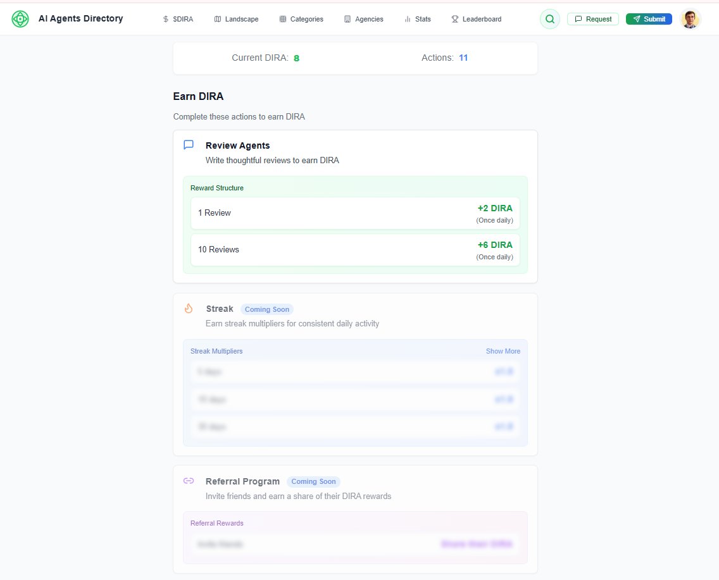Open the search magnifier icon
This screenshot has width=719, height=580.
click(x=549, y=18)
